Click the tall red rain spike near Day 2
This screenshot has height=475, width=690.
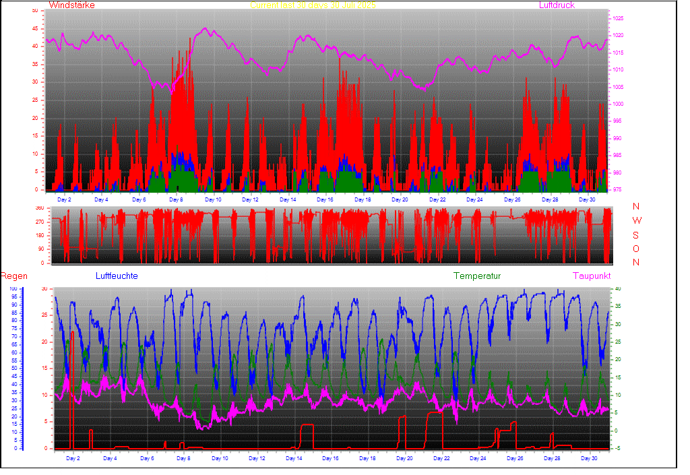click(72, 391)
